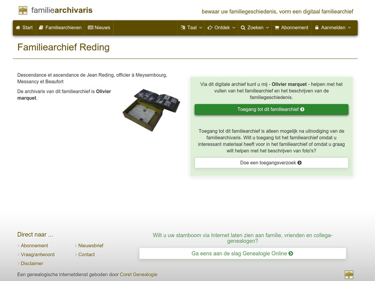Select Nieuws in the navigation bar
Viewport: 375px width, 281px height.
[99, 28]
